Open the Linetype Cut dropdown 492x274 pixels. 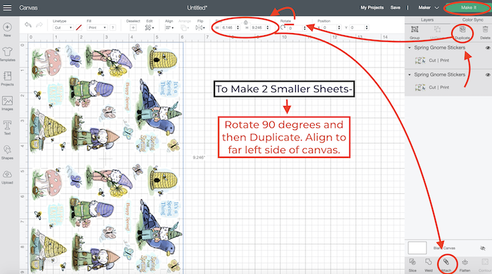(x=63, y=27)
